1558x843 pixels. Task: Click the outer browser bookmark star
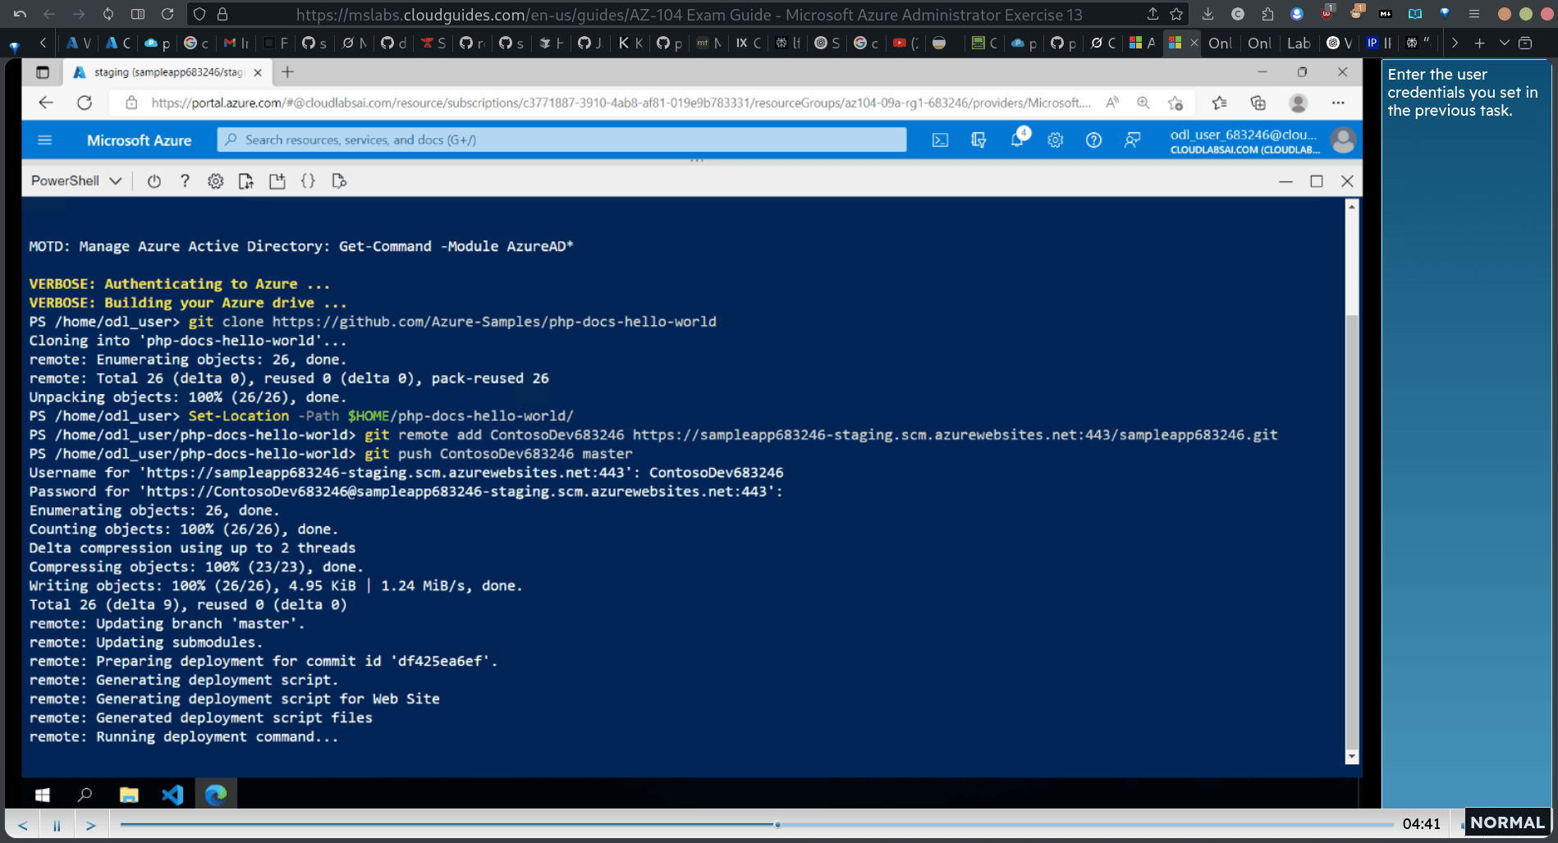coord(1176,14)
